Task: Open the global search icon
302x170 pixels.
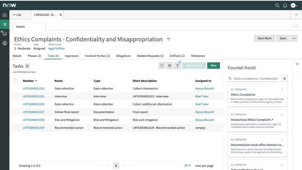Action: pyautogui.click(x=277, y=5)
